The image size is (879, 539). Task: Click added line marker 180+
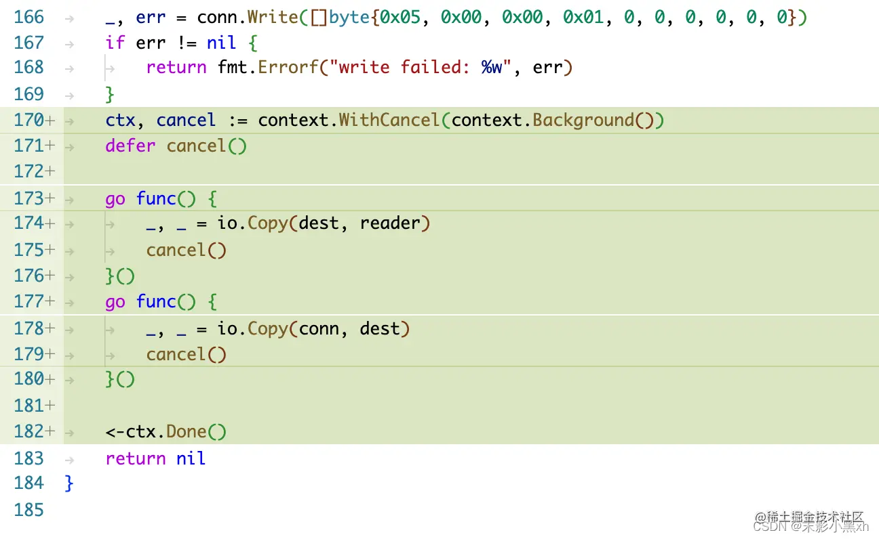(34, 379)
